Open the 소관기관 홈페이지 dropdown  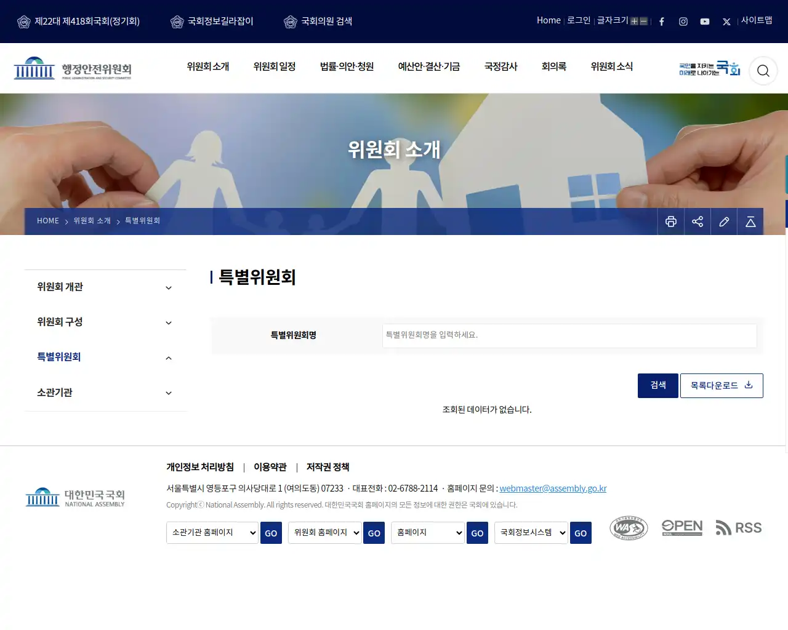click(212, 533)
